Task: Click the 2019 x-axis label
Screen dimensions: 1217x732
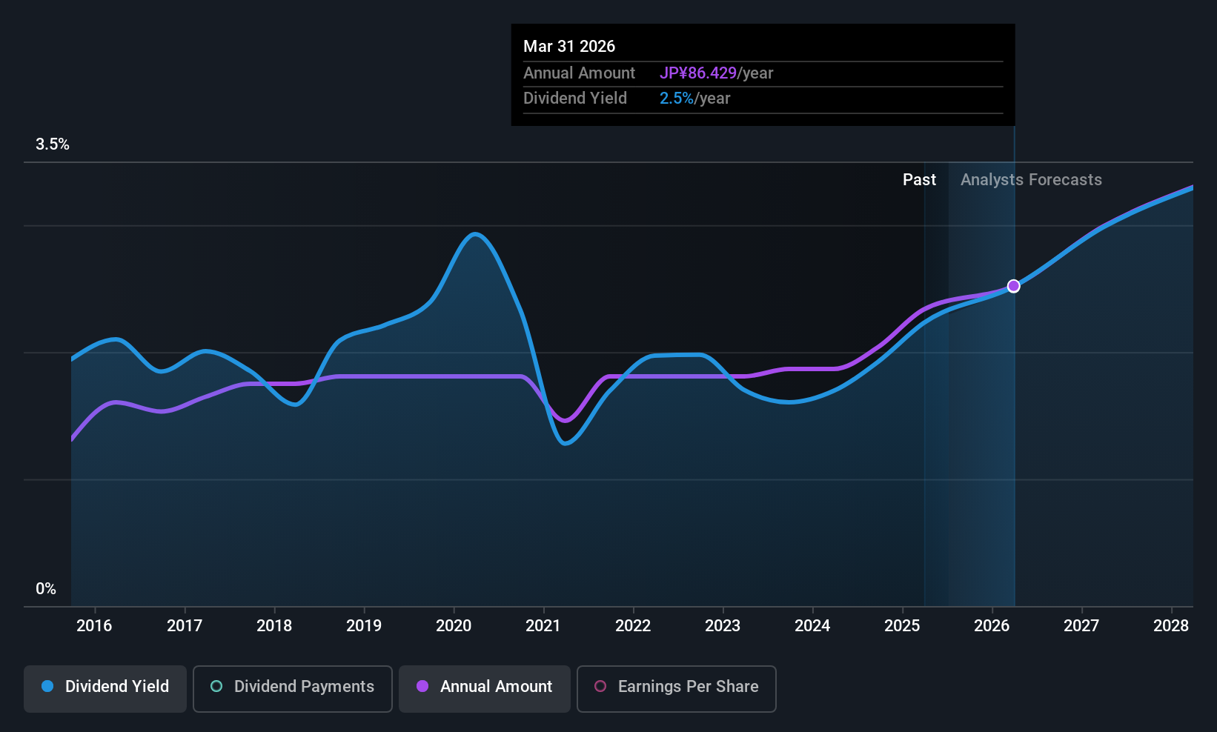Action: [364, 625]
